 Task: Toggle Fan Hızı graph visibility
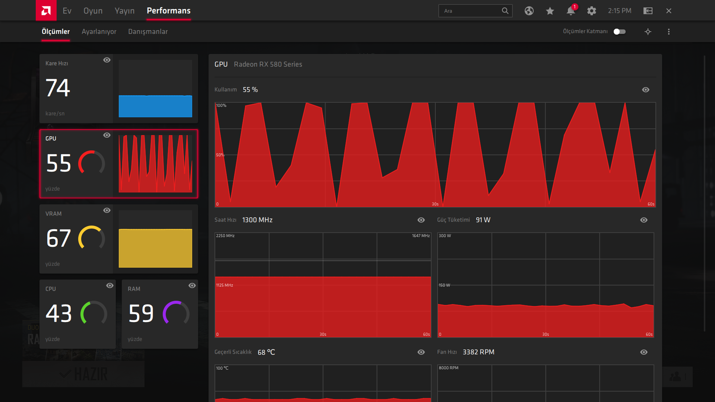point(643,352)
